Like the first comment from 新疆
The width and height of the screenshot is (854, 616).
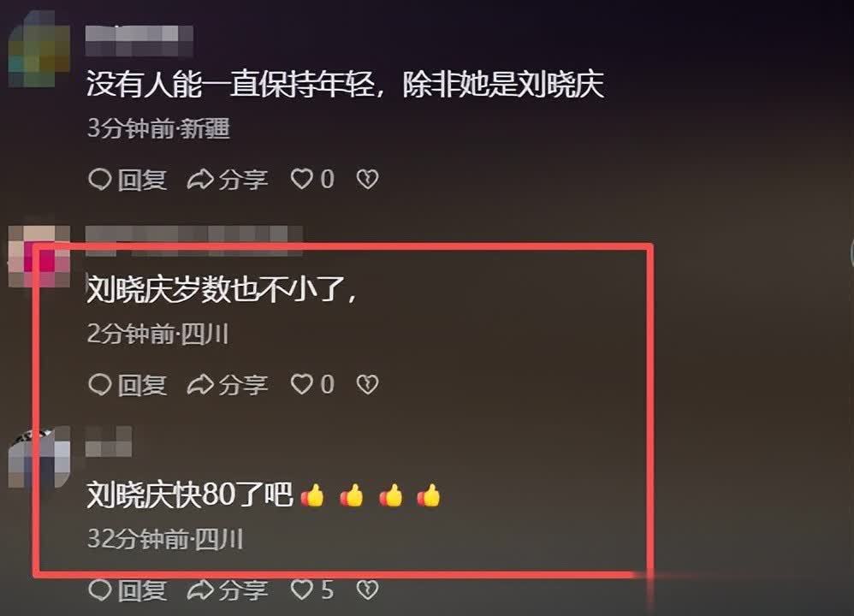(312, 179)
